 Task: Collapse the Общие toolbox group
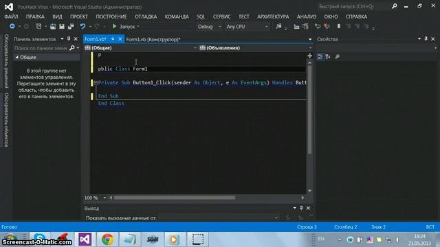[x=16, y=57]
